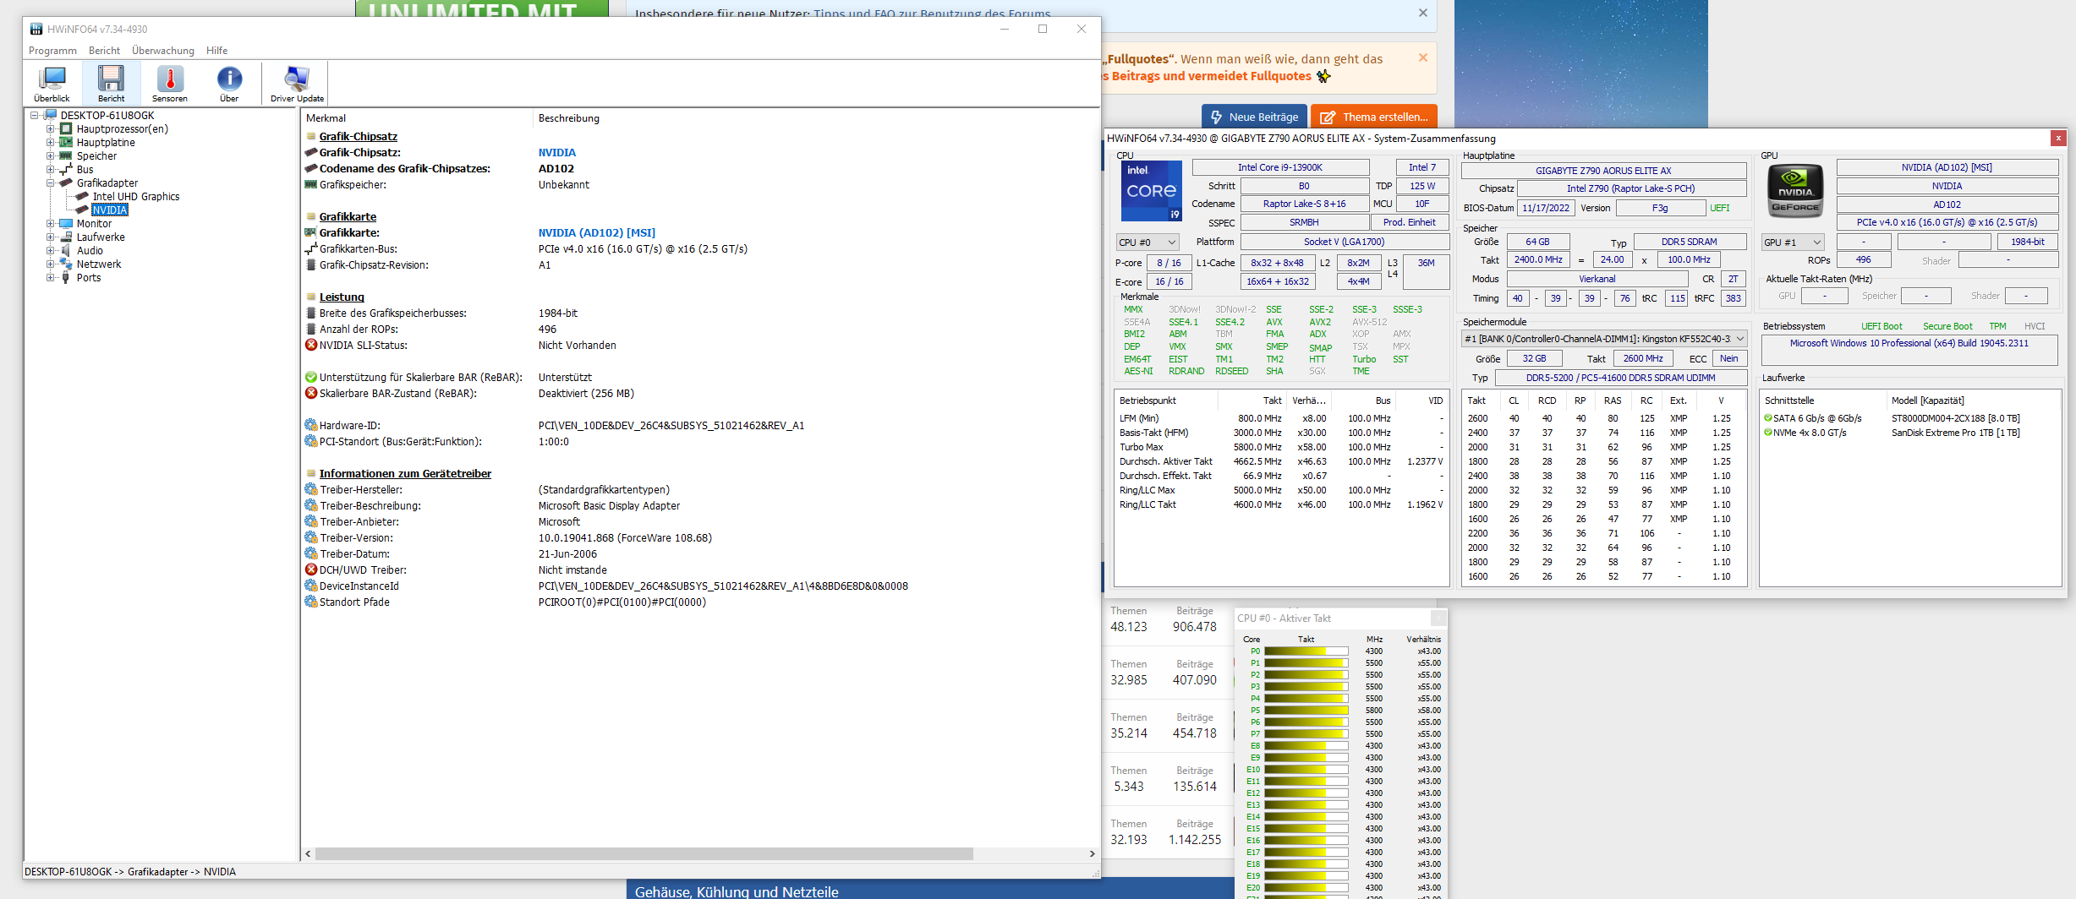Open the blue NVIDIA Grafik-Chipsatz link
2076x899 pixels.
pyautogui.click(x=556, y=153)
